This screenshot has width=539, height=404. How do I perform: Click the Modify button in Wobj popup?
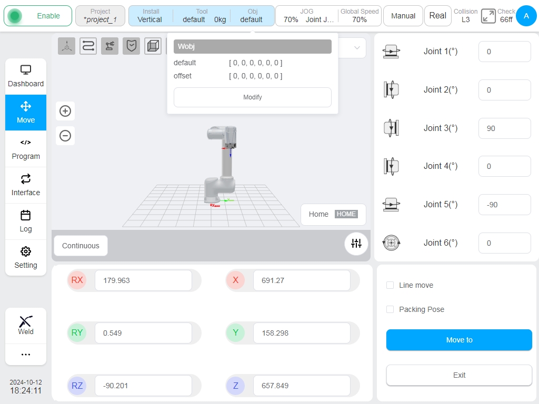253,97
